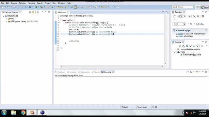
Task: Click the Activate... link in Task List
Action: coord(200,24)
